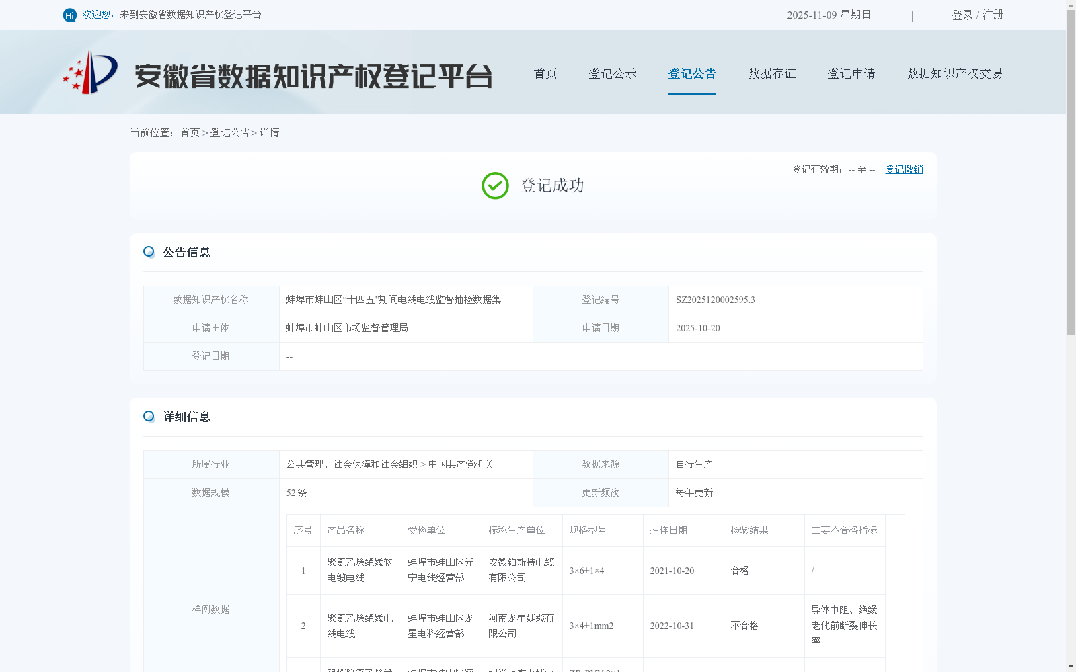Image resolution: width=1076 pixels, height=672 pixels.
Task: Click manufacturer 安徽铂斯特电缆有限公司
Action: click(x=521, y=570)
